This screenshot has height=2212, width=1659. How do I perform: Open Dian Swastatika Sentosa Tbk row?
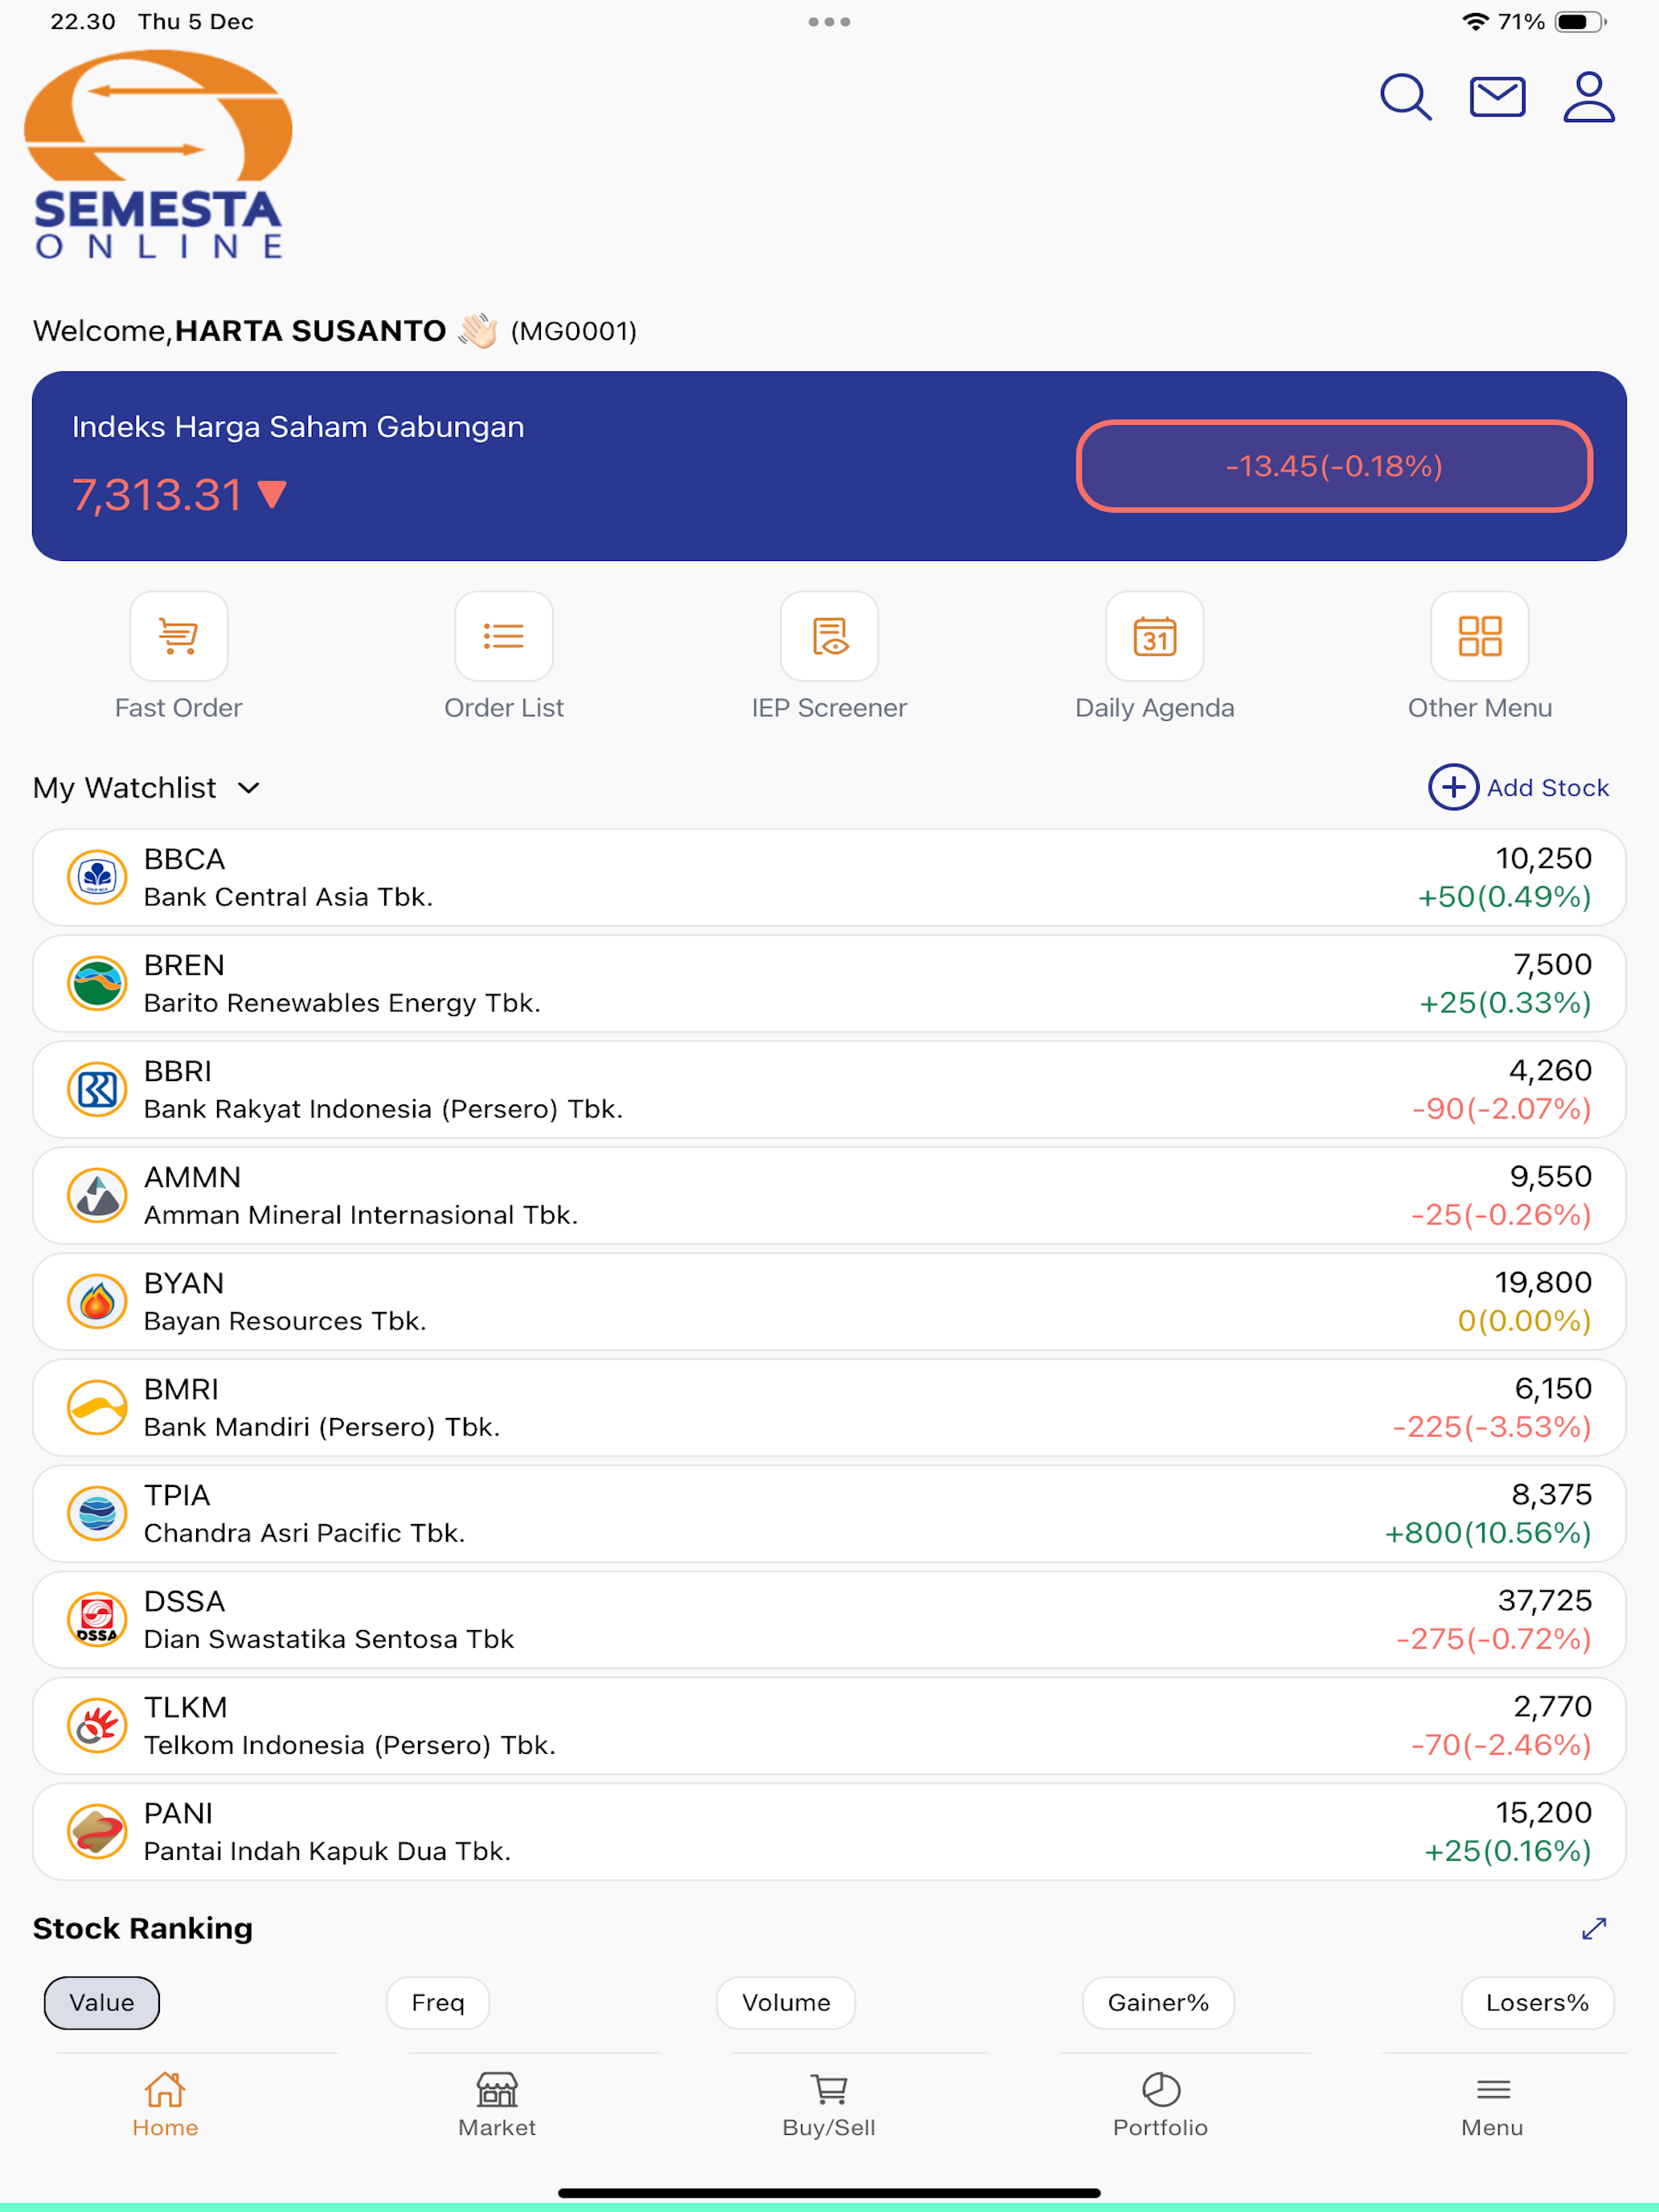[829, 1620]
